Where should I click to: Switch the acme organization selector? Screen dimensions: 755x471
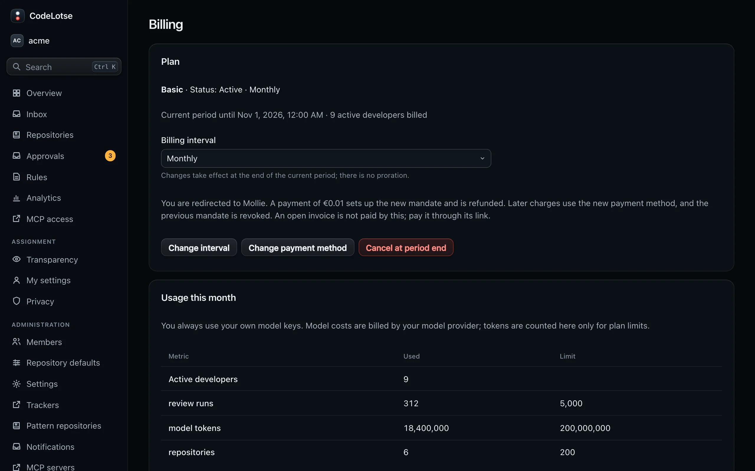pos(64,41)
